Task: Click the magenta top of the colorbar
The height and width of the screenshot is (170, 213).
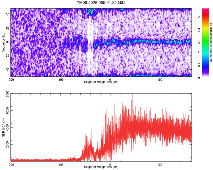Action: [205, 11]
